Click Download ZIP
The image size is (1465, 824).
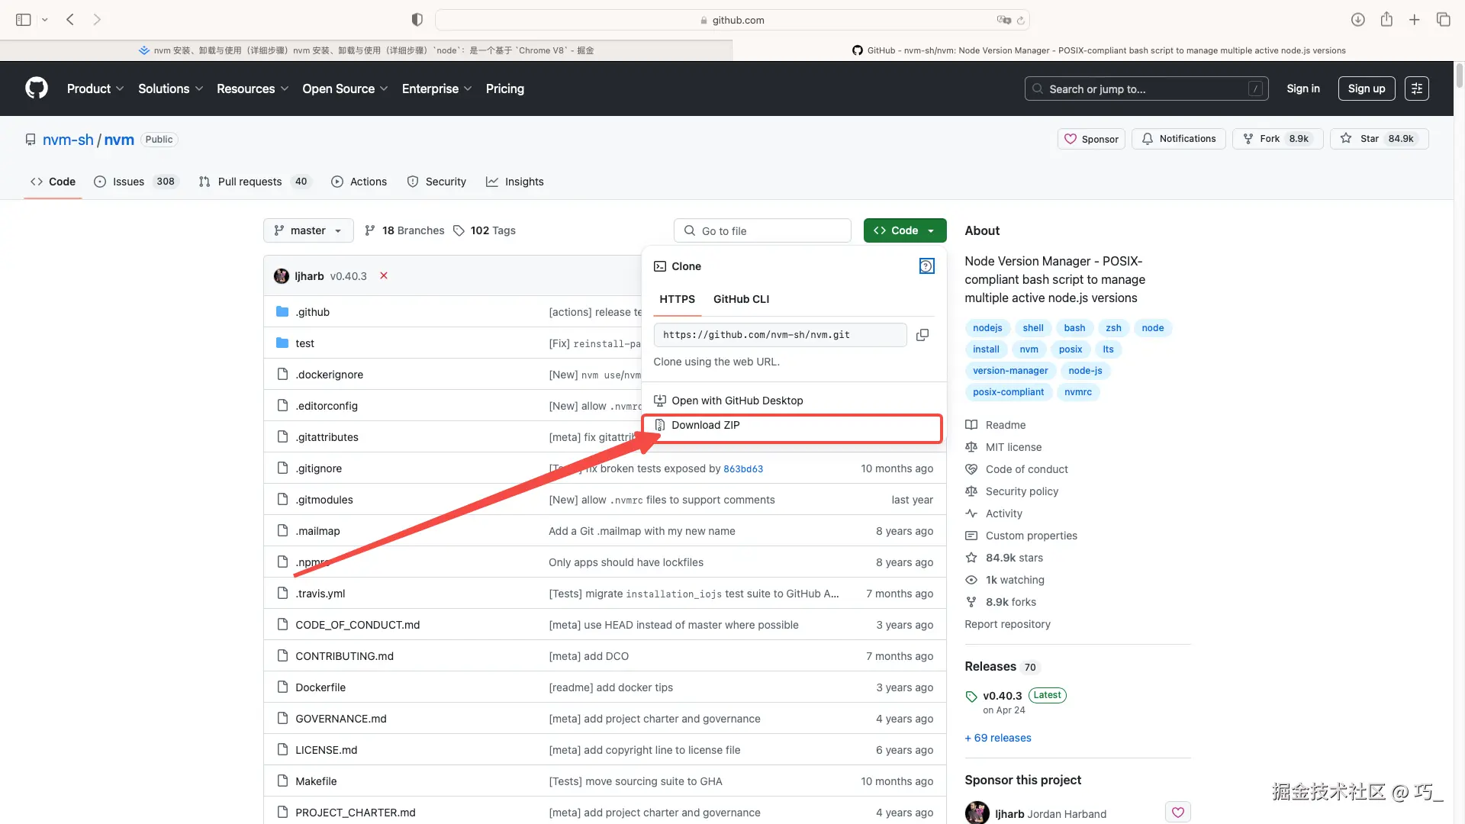706,425
